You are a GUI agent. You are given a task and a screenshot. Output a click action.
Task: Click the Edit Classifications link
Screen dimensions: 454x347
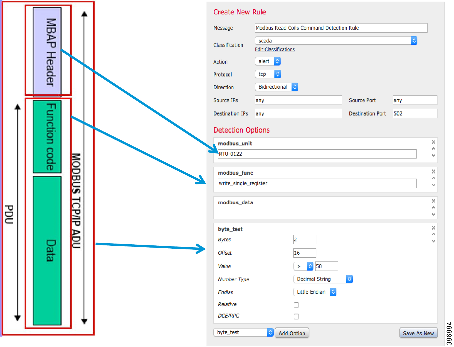click(x=275, y=49)
